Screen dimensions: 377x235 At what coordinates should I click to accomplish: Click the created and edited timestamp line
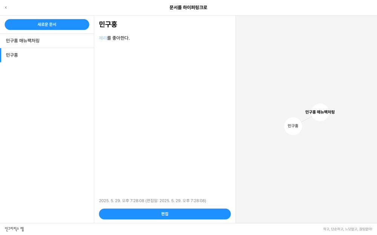pos(152,201)
